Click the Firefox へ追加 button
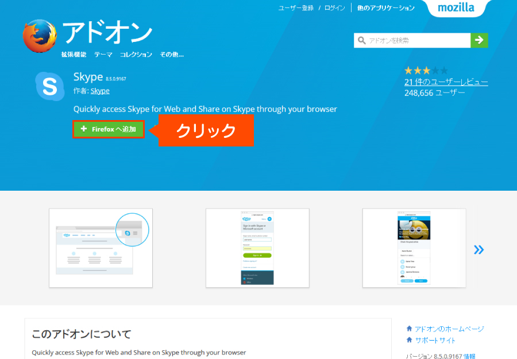 point(108,129)
